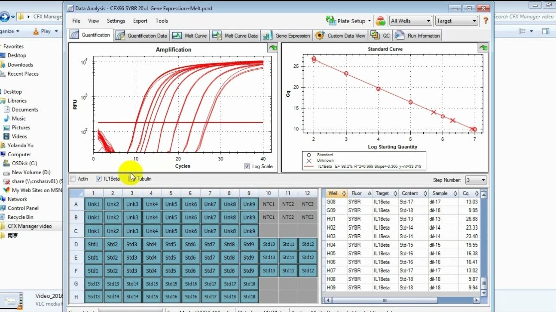Open the Settings menu
This screenshot has width=556, height=312.
[x=116, y=21]
